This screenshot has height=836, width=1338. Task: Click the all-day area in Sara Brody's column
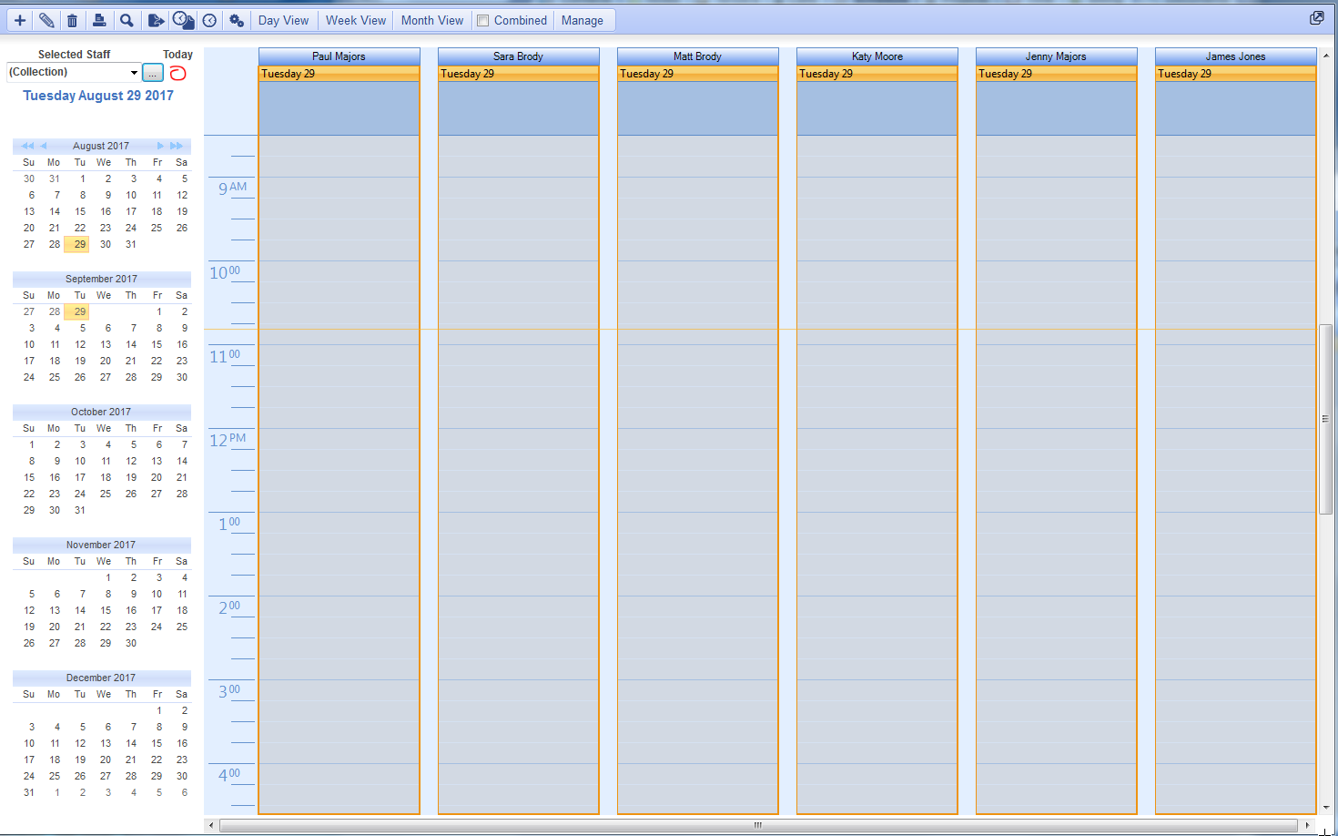click(518, 108)
